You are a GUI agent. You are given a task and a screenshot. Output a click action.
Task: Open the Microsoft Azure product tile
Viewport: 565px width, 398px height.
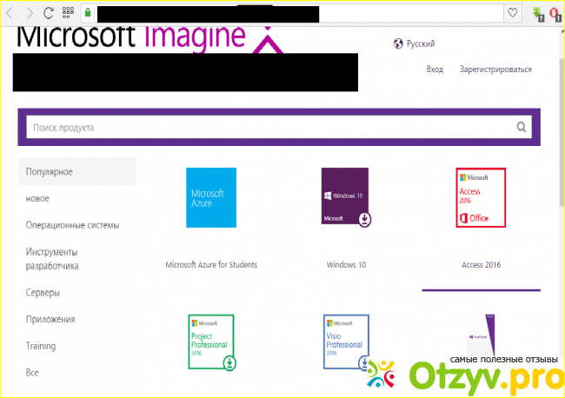[x=210, y=197]
